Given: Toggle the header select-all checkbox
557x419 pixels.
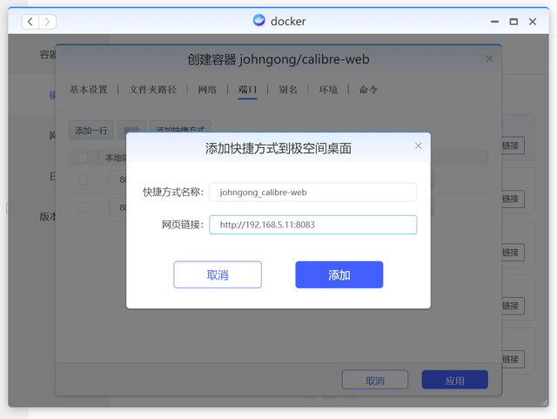Looking at the screenshot, I should pos(84,158).
